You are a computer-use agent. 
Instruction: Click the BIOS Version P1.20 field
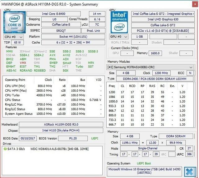click(73, 139)
